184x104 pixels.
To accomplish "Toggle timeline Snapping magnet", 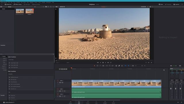I will [x=116, y=66].
